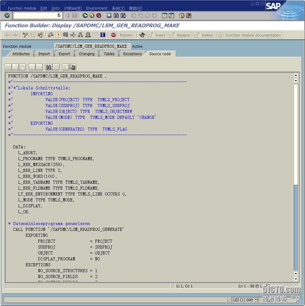The width and height of the screenshot is (305, 306).
Task: Click the green Enter checkmark icon
Action: 7,16
